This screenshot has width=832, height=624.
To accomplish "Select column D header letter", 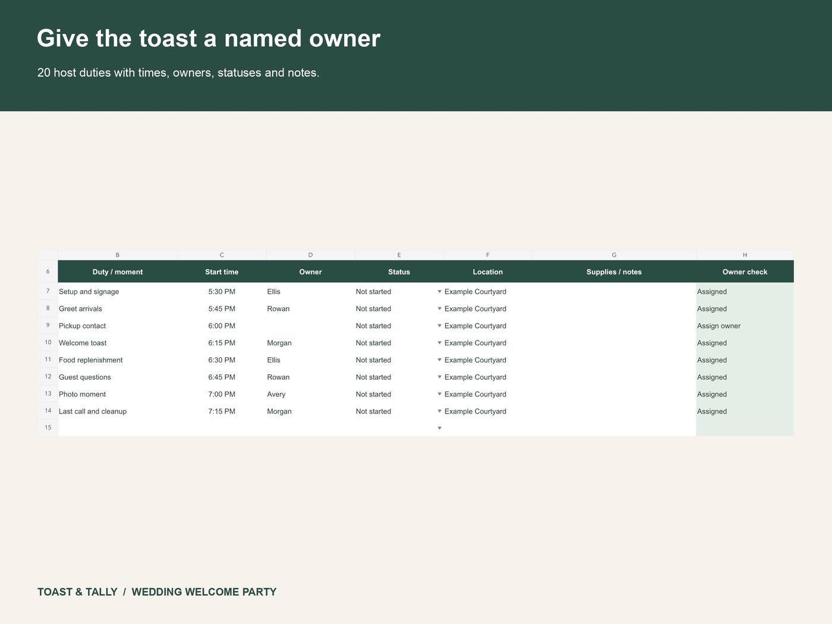I will coord(310,255).
